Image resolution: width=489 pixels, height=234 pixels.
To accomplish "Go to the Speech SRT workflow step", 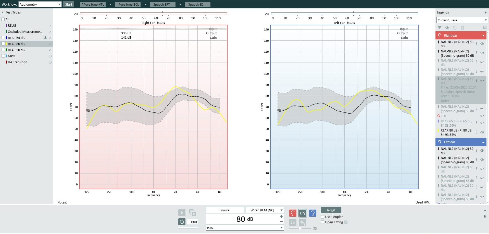I will (x=161, y=4).
